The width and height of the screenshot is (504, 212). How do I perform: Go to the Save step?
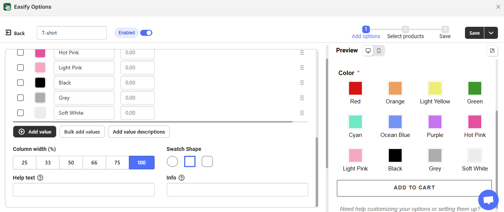tap(445, 33)
